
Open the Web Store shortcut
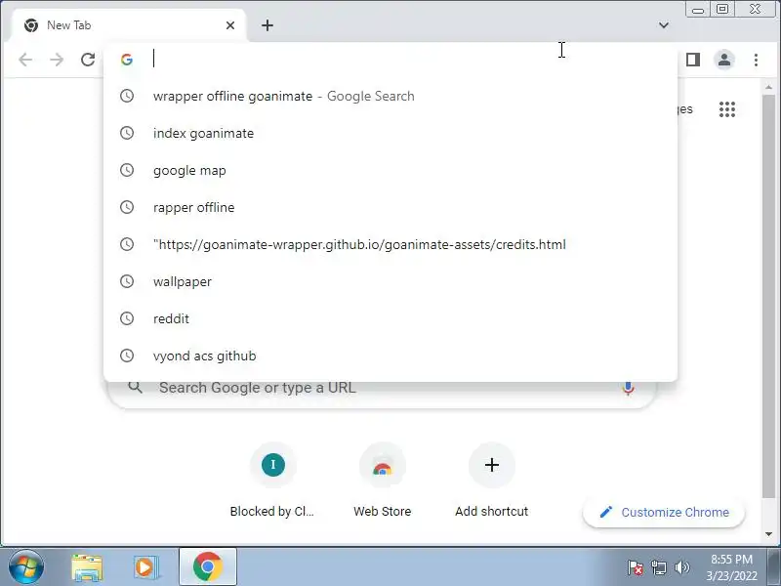coord(382,481)
